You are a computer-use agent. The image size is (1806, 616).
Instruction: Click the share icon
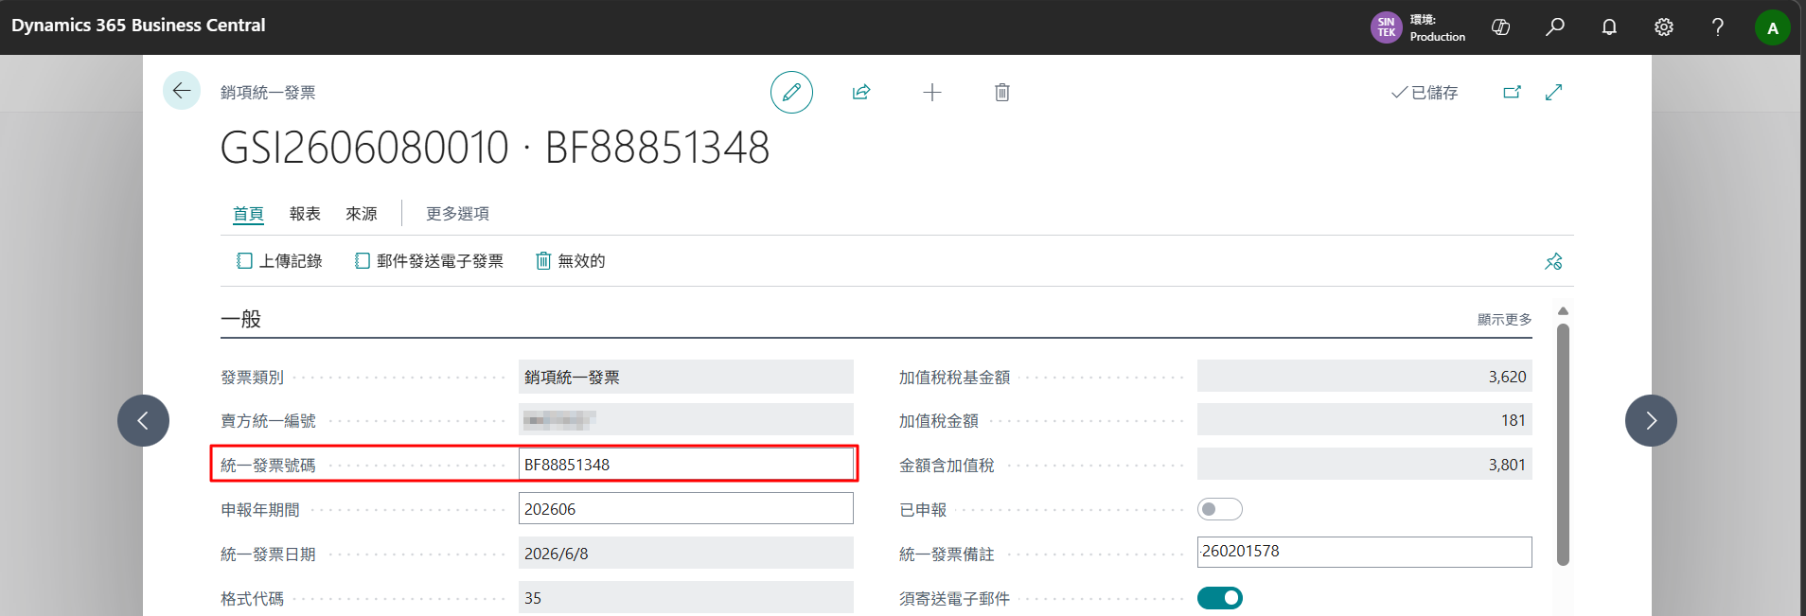tap(861, 92)
